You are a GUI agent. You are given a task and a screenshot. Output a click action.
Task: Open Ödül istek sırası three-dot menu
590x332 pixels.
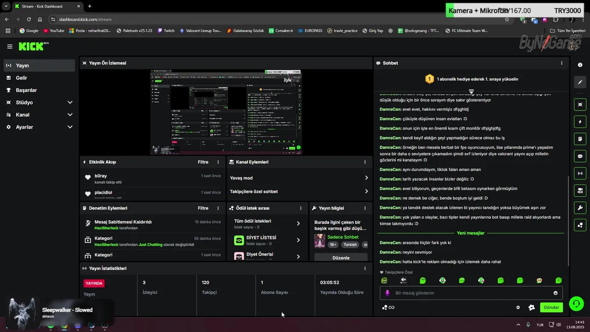pyautogui.click(x=301, y=208)
